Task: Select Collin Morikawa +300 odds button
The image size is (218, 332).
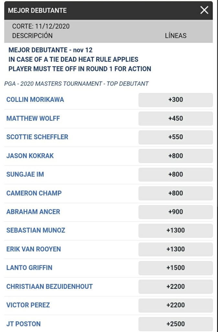Action: [x=175, y=100]
